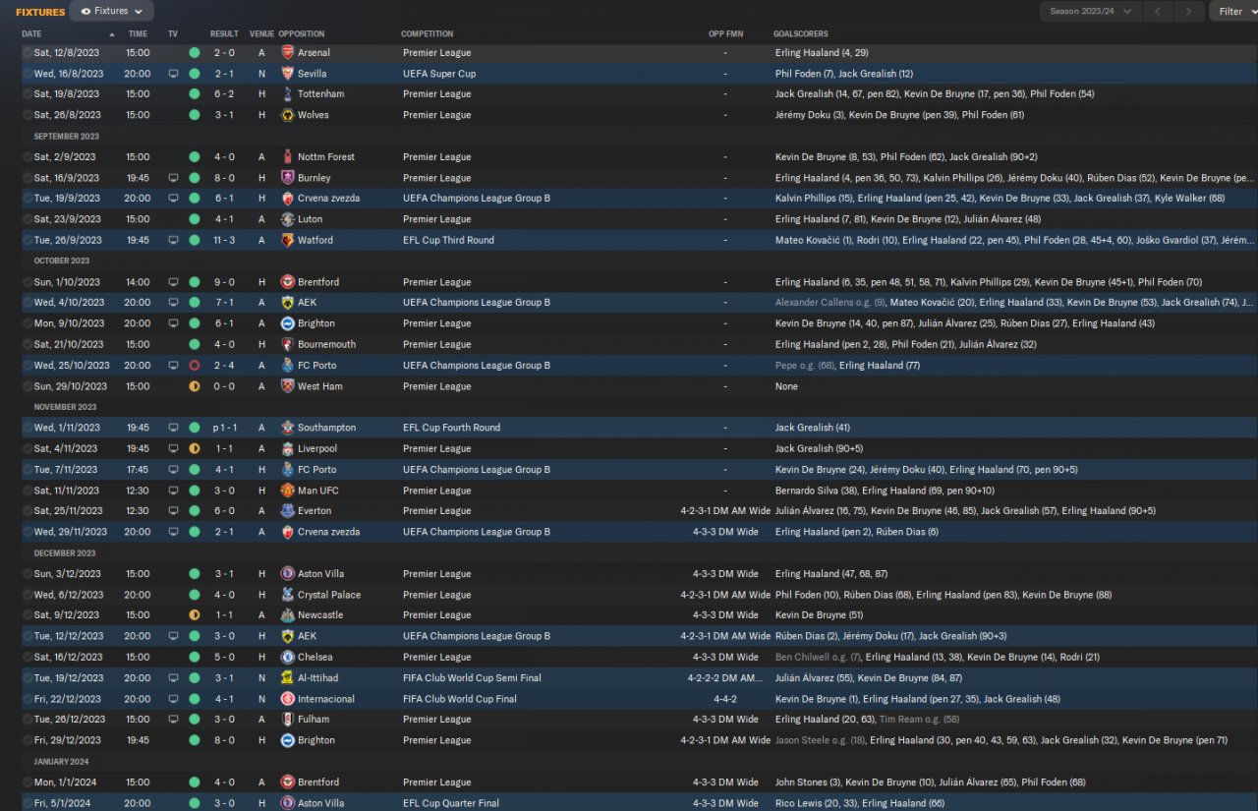Go to the next season with right arrow
This screenshot has height=811, width=1258.
pyautogui.click(x=1189, y=12)
